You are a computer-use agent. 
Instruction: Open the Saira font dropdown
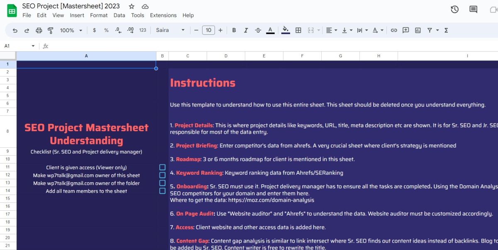point(170,30)
